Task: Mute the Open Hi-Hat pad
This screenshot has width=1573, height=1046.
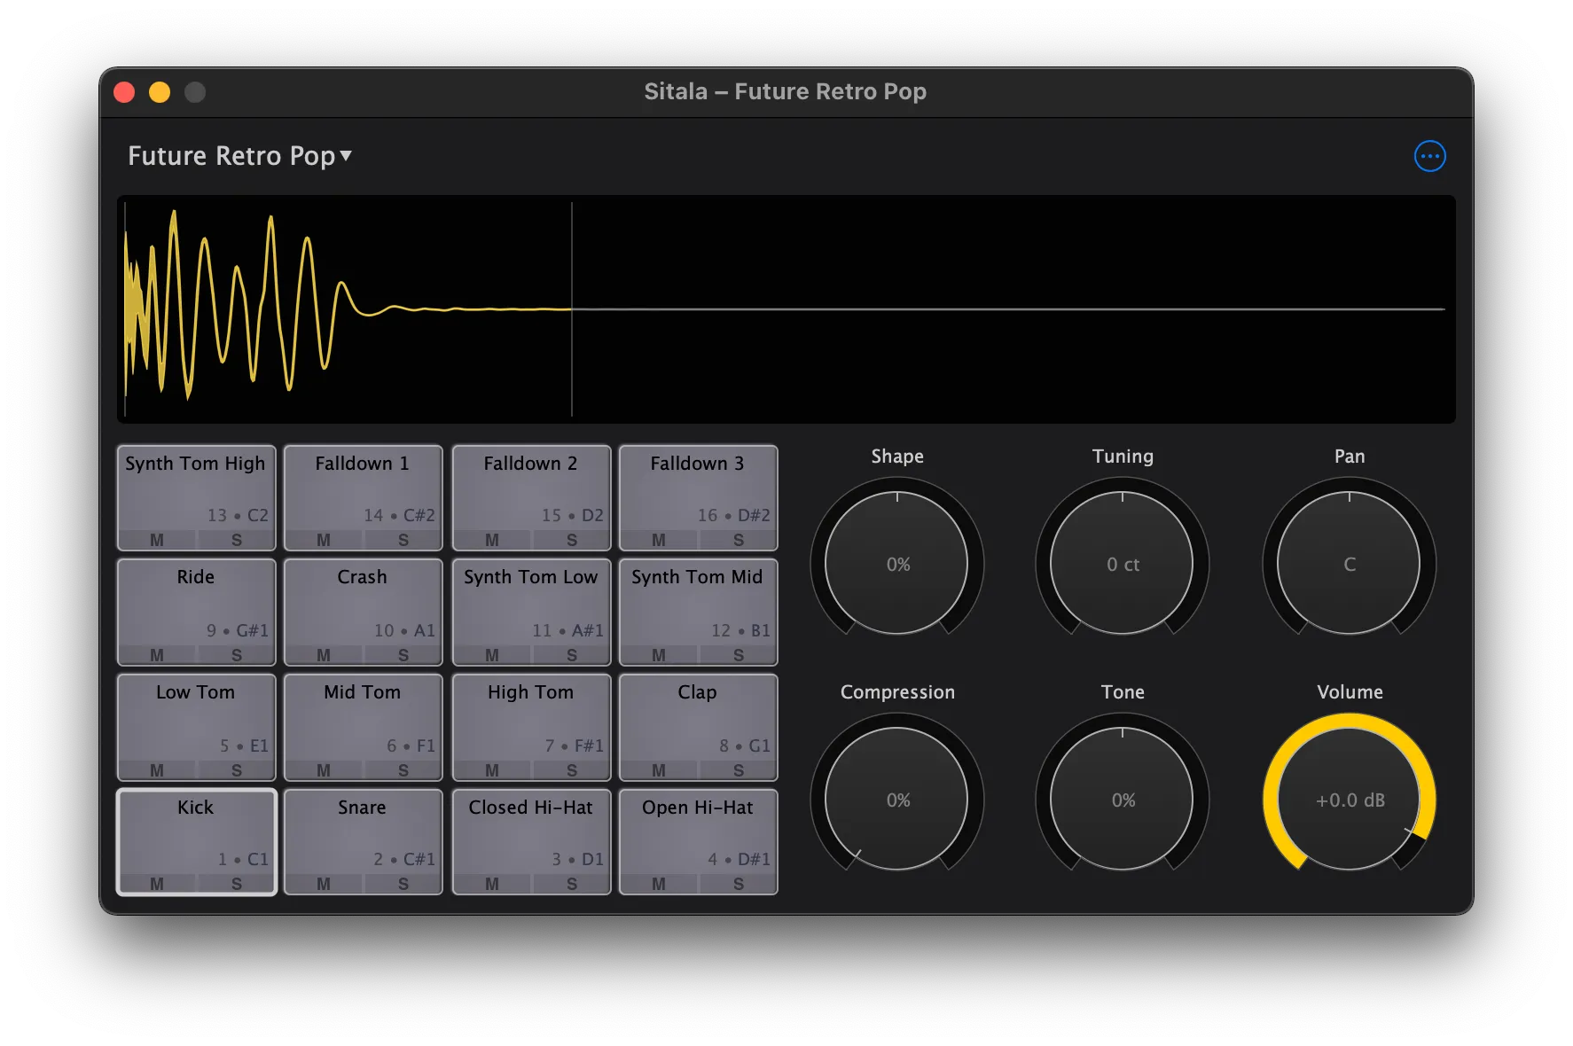Action: click(x=659, y=884)
